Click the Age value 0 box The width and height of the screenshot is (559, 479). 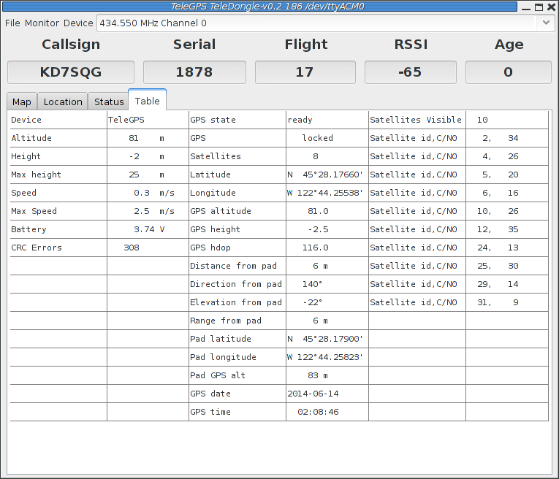[508, 72]
